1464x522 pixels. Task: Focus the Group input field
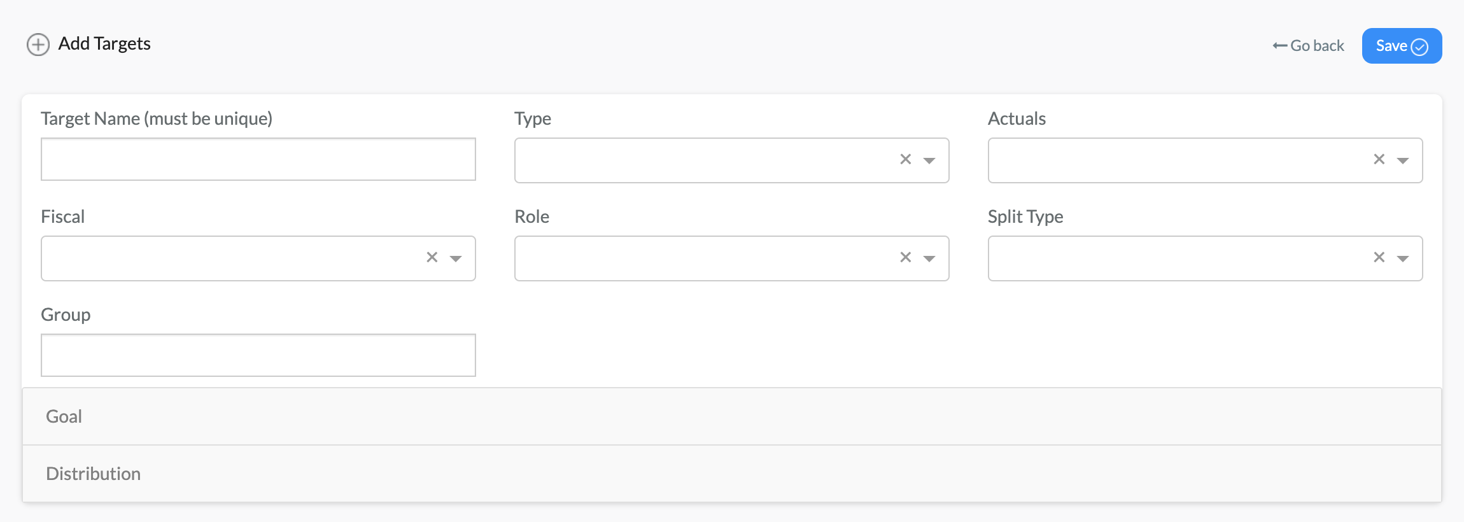coord(258,355)
